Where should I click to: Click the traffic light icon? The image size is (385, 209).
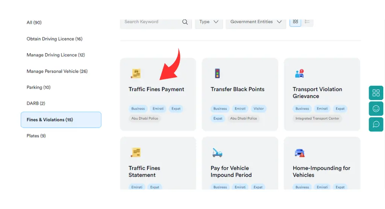(217, 73)
